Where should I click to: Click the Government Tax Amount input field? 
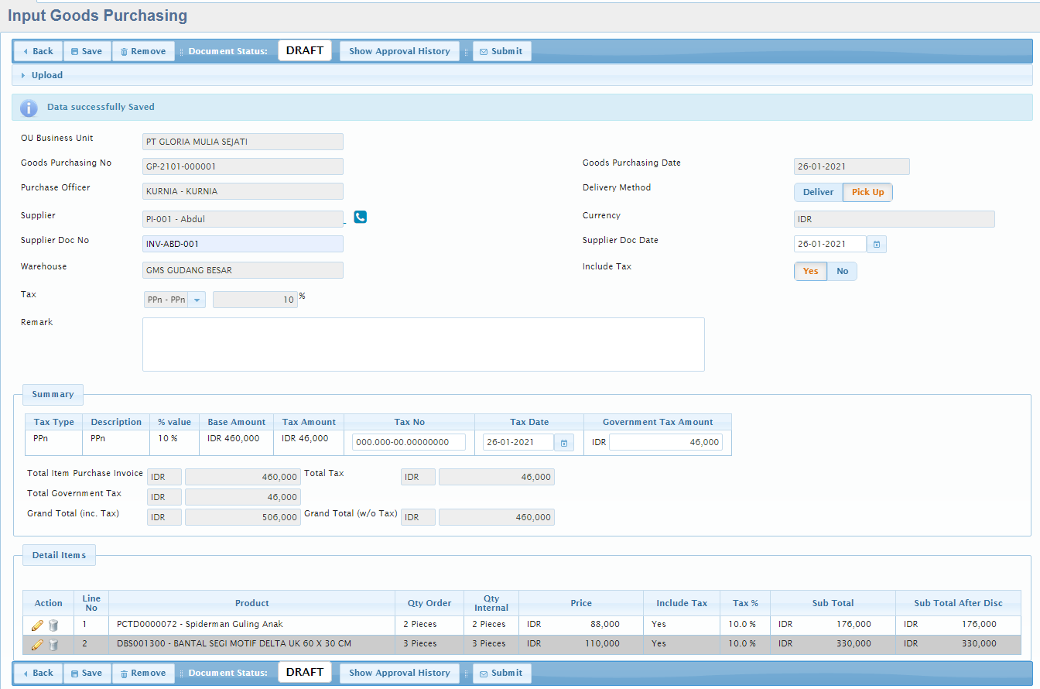click(x=665, y=442)
